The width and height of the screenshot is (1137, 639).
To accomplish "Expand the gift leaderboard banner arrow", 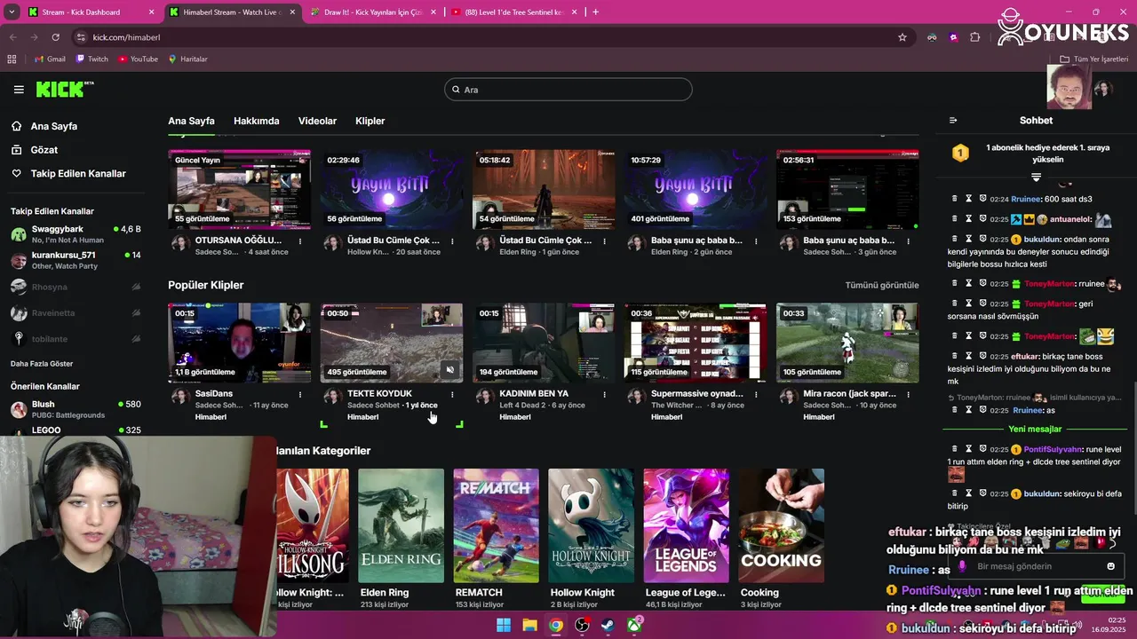I will pyautogui.click(x=1036, y=177).
